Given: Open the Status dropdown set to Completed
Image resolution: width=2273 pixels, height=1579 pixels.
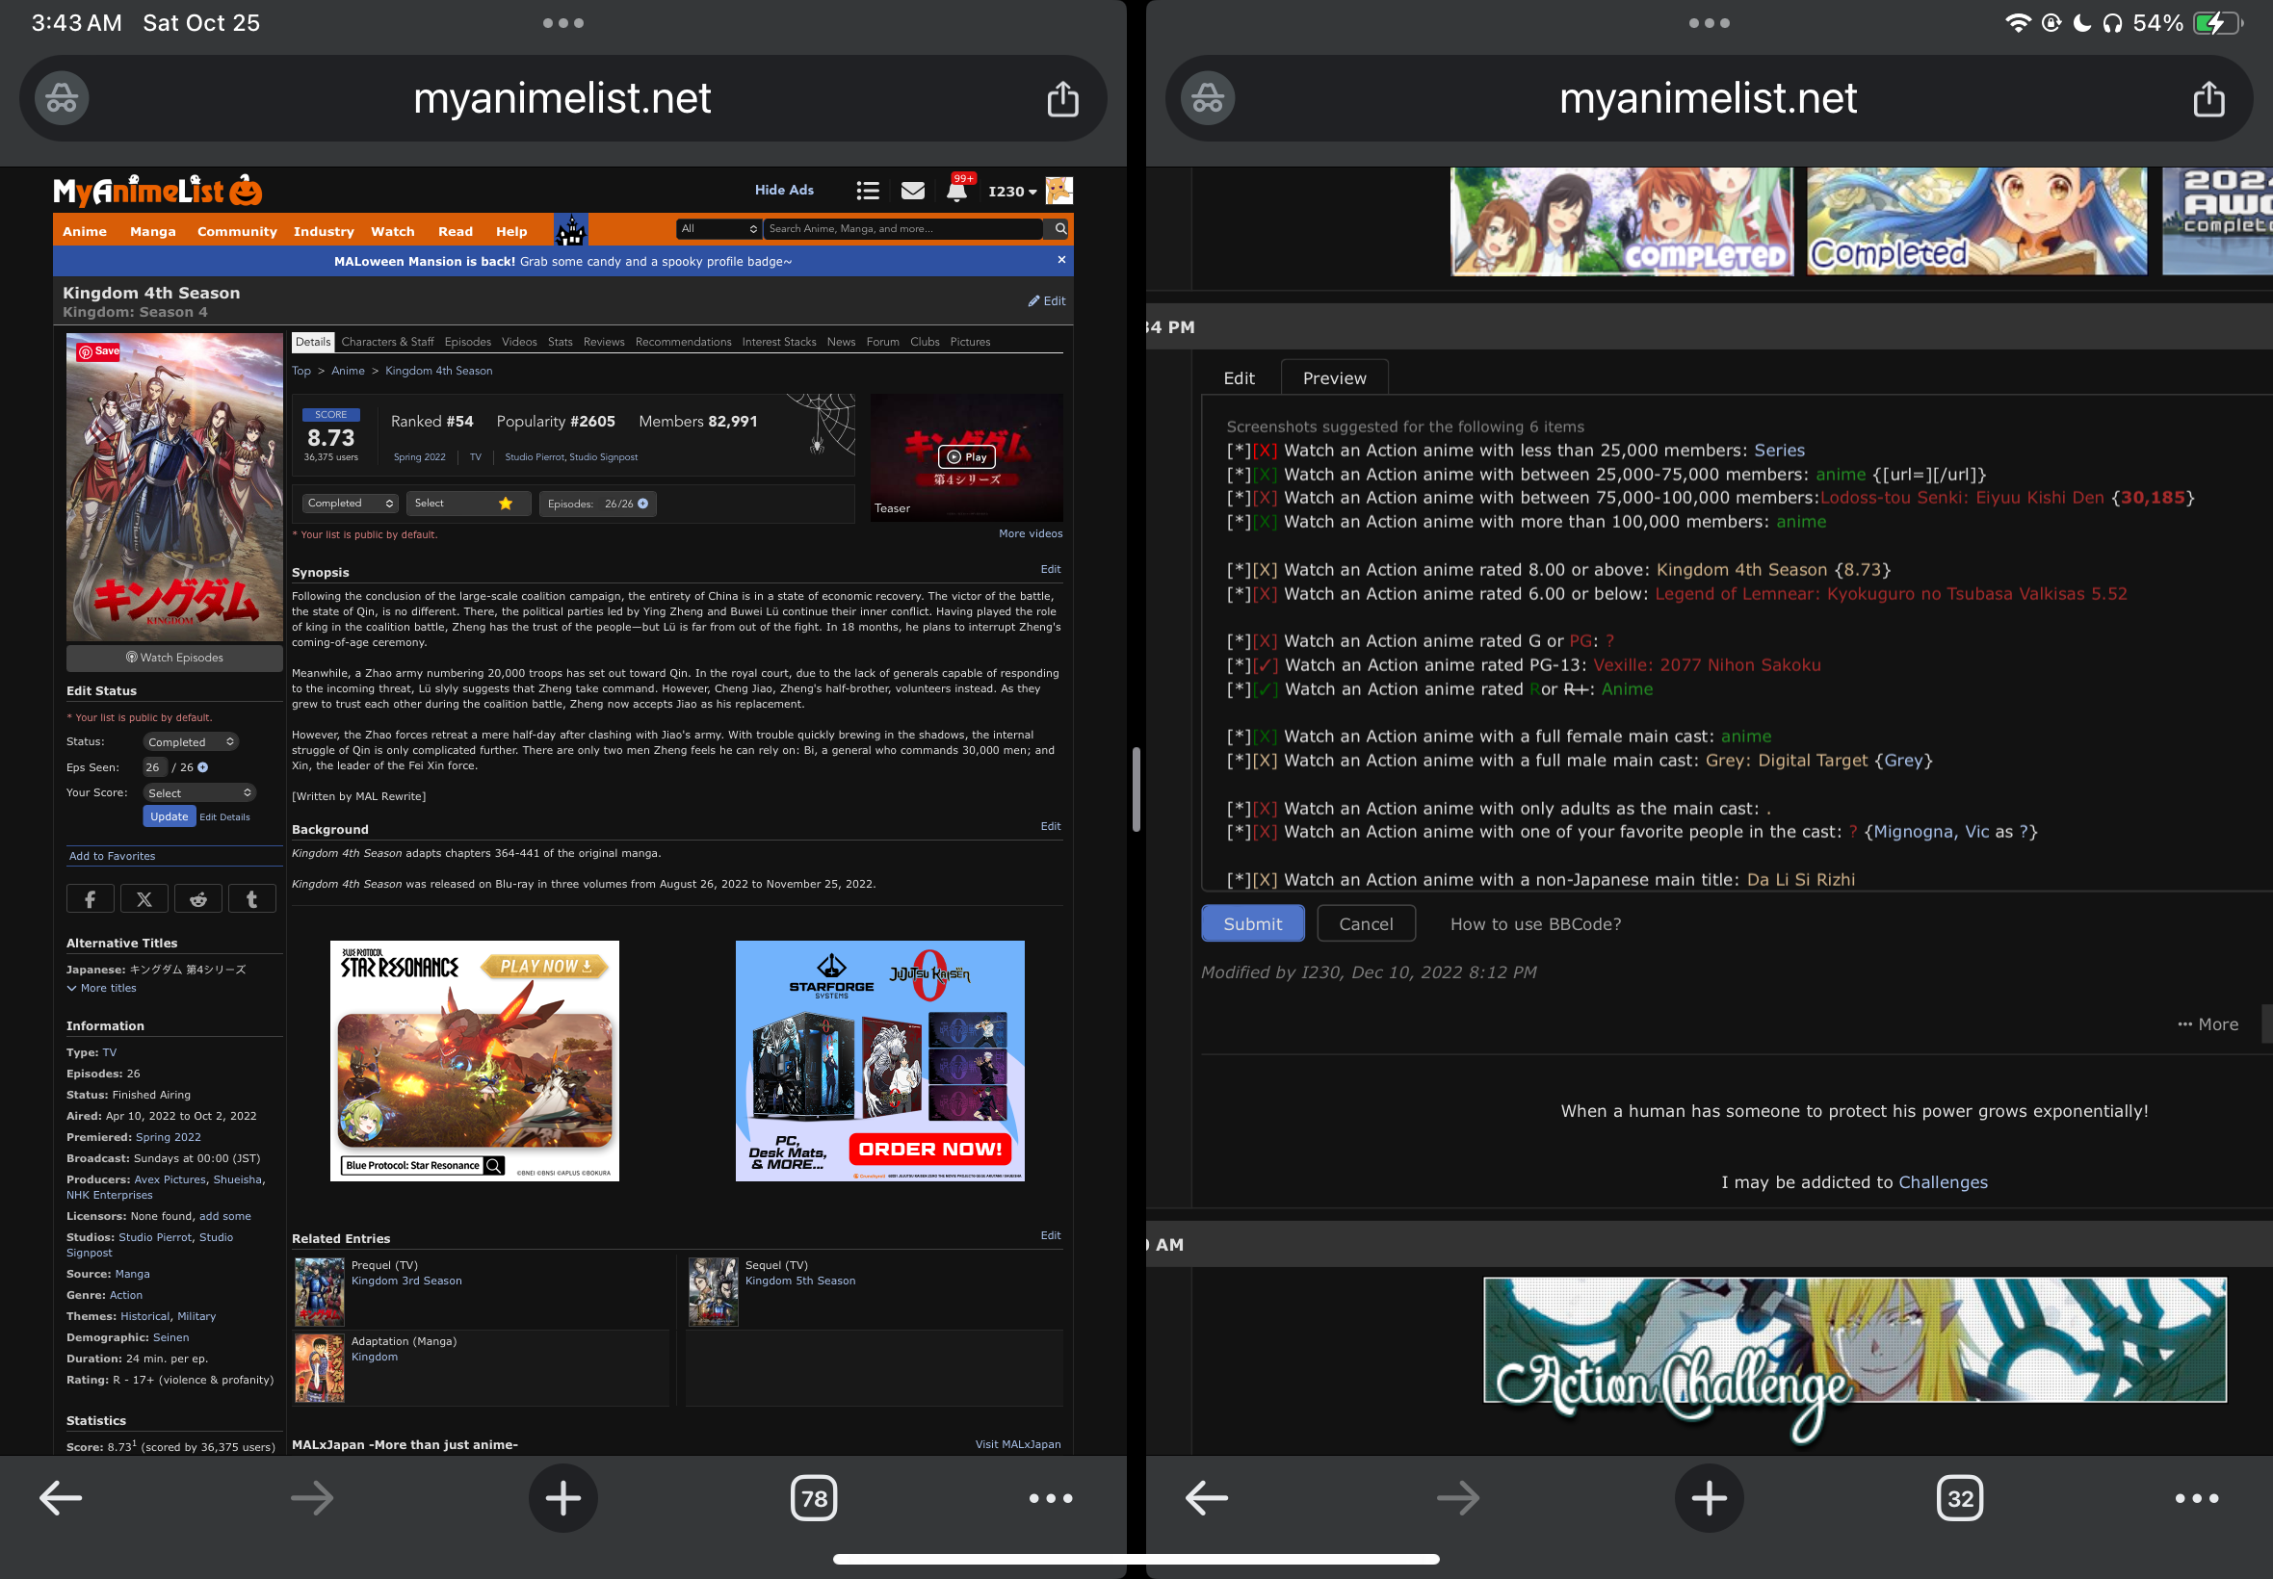Looking at the screenshot, I should (190, 742).
